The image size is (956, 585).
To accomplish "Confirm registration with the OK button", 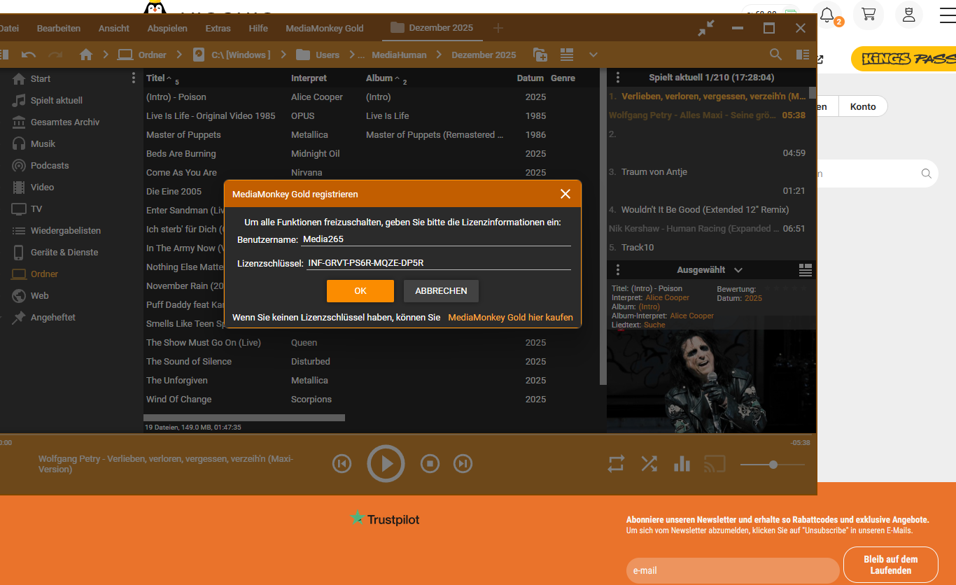I will click(x=360, y=291).
